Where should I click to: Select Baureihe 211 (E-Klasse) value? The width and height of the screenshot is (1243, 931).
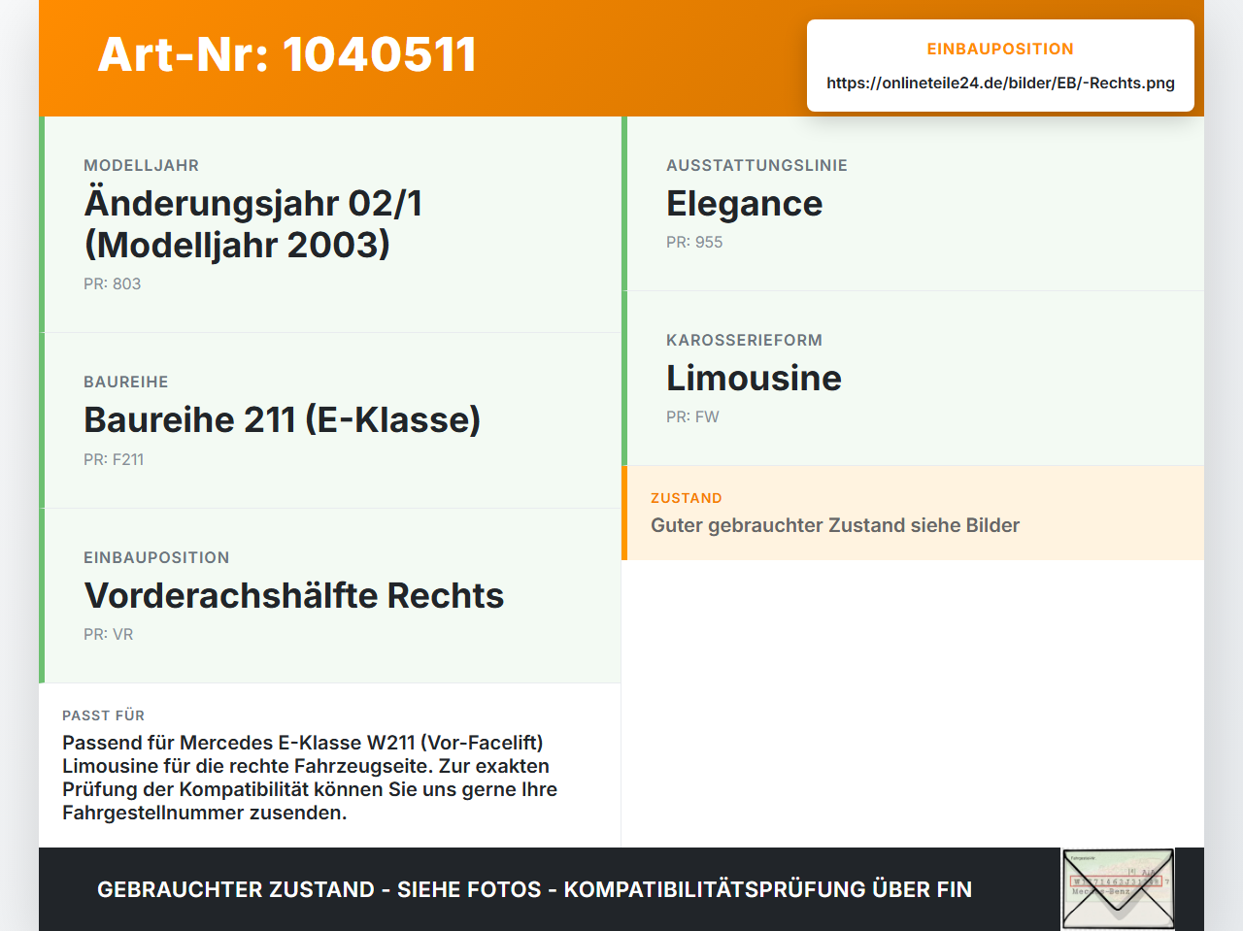pos(282,420)
